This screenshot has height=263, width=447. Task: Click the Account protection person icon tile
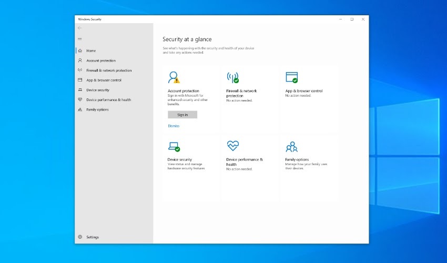(x=174, y=78)
